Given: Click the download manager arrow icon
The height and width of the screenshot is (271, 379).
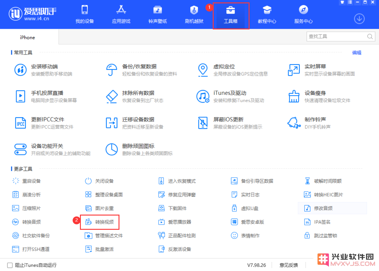Looking at the screenshot, I should 359,19.
